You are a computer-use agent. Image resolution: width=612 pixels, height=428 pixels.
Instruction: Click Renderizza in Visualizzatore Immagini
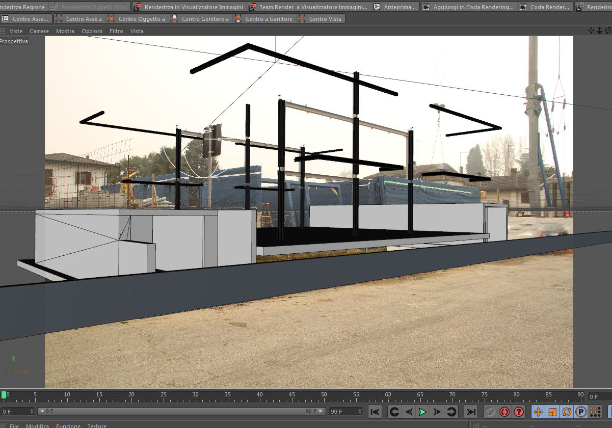tap(189, 7)
